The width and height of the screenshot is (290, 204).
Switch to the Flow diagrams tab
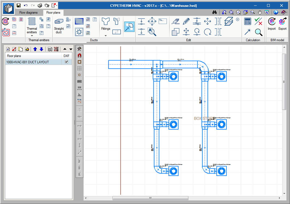pos(28,13)
